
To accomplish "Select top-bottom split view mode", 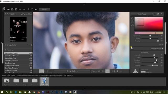I will pos(51,71).
